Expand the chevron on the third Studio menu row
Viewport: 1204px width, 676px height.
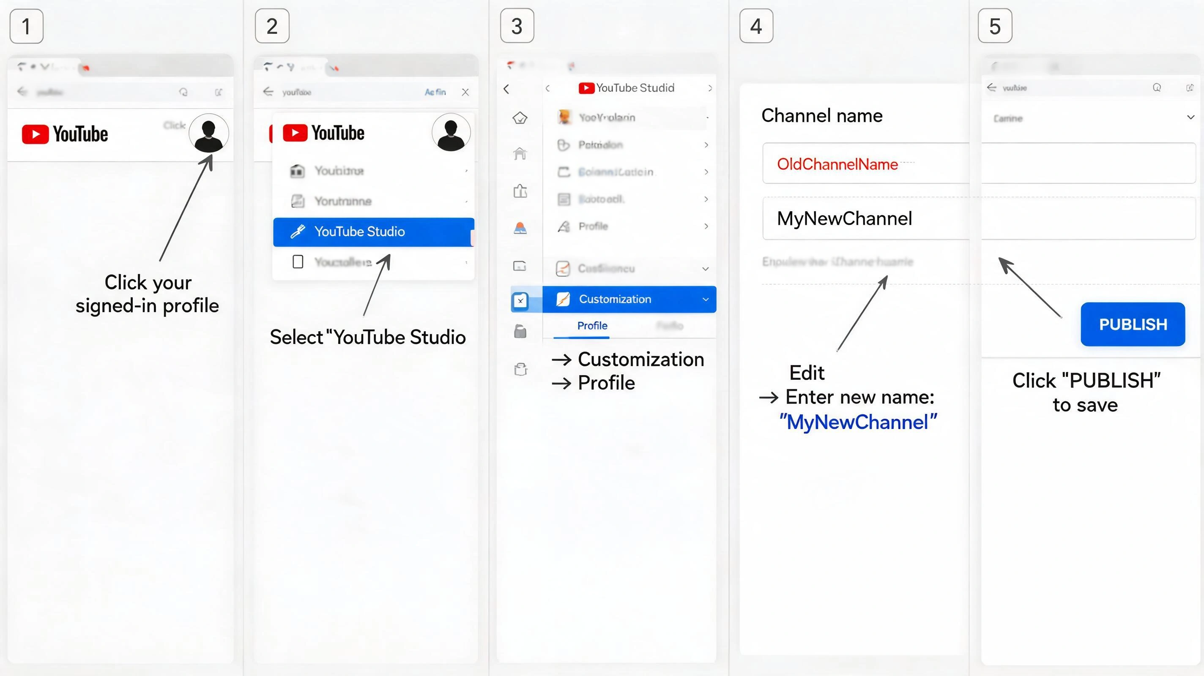[x=706, y=172]
